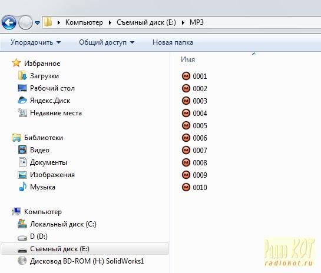Click the greyed Forward navigation button
Screen dimensions: 321x273
[x=25, y=22]
